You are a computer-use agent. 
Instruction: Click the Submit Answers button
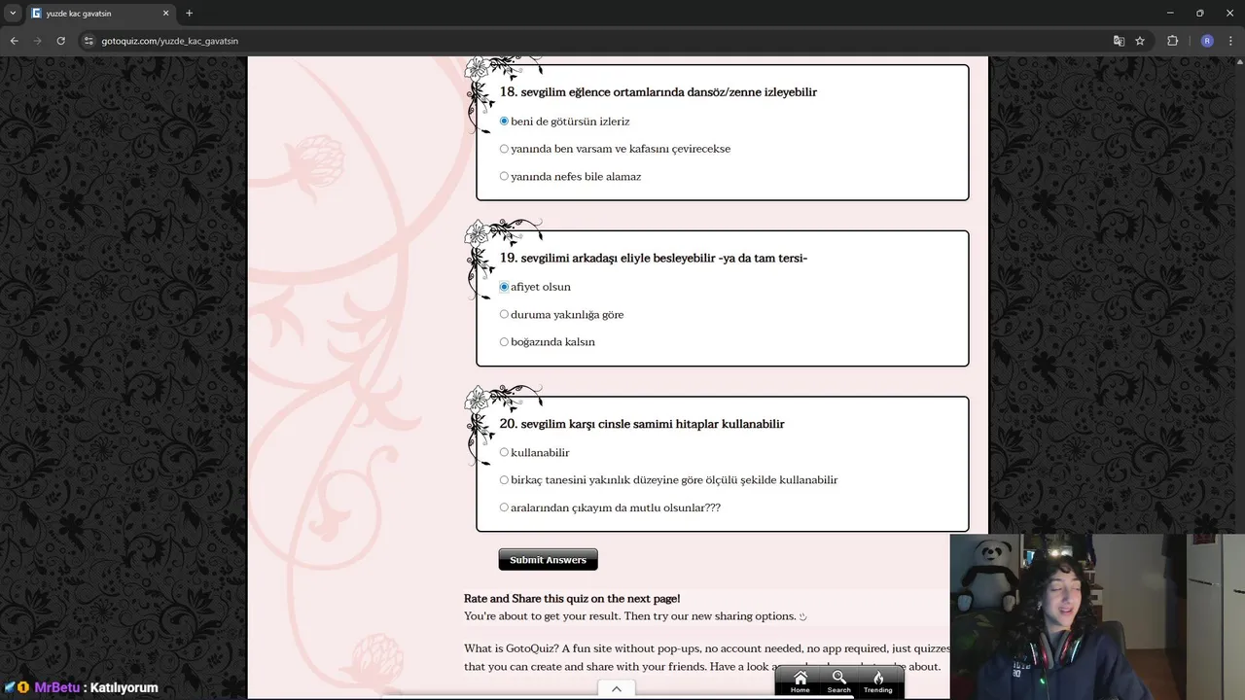(x=548, y=559)
